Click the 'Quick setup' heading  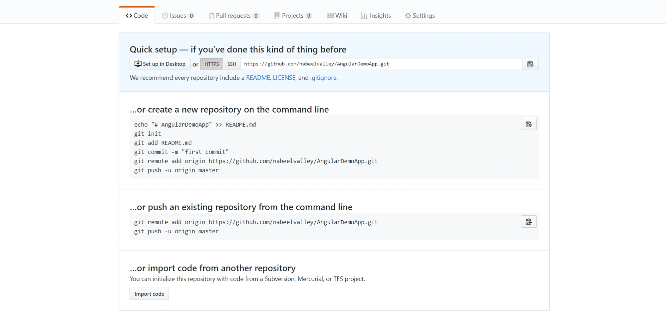tap(238, 50)
